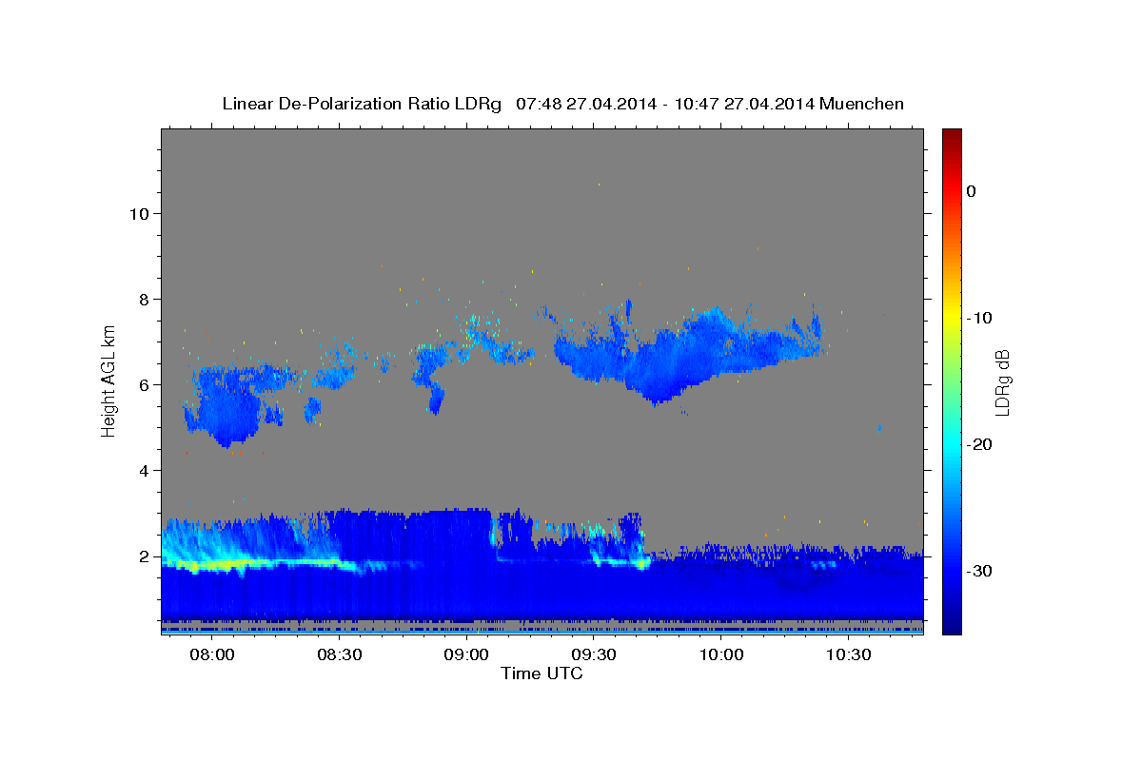The image size is (1142, 761).
Task: Click the 10:00 time tick label
Action: (721, 655)
